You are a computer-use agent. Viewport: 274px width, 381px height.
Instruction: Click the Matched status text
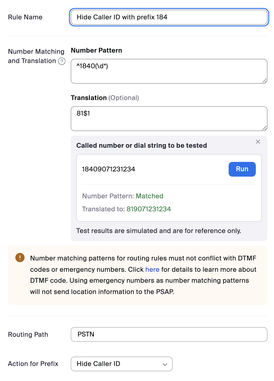click(x=149, y=196)
